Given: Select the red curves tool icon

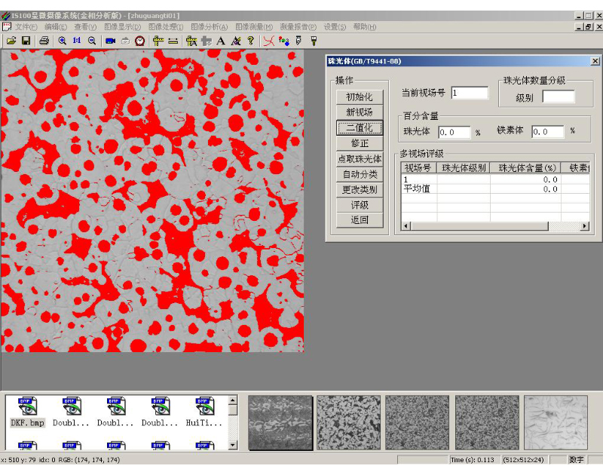Looking at the screenshot, I should click(x=269, y=41).
